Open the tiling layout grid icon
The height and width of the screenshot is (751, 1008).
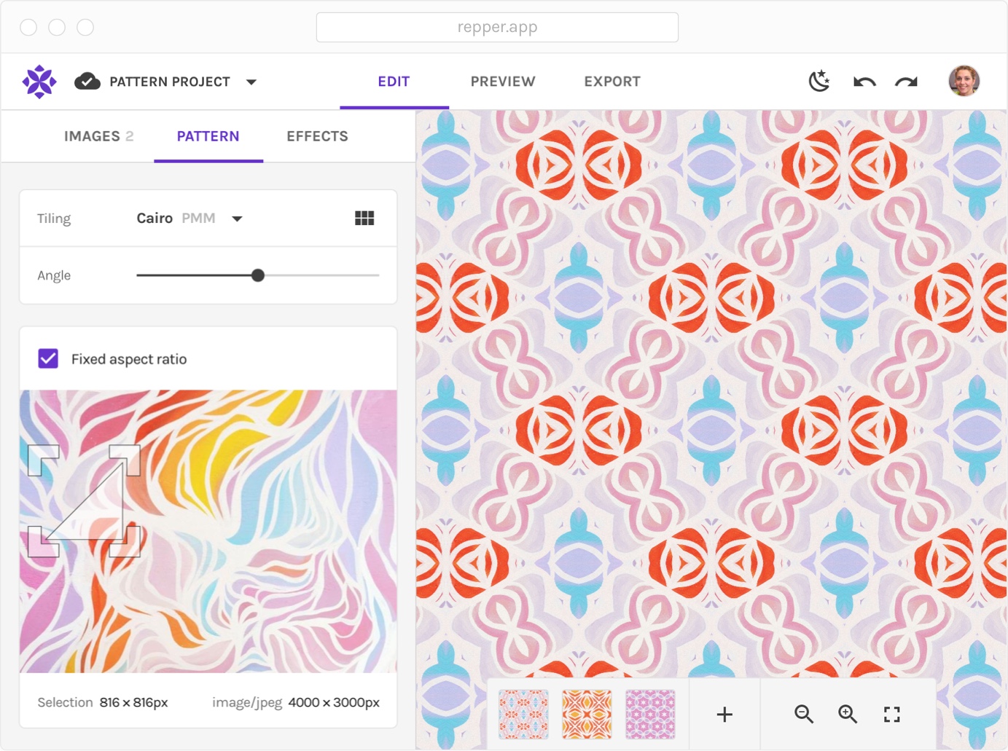coord(364,217)
